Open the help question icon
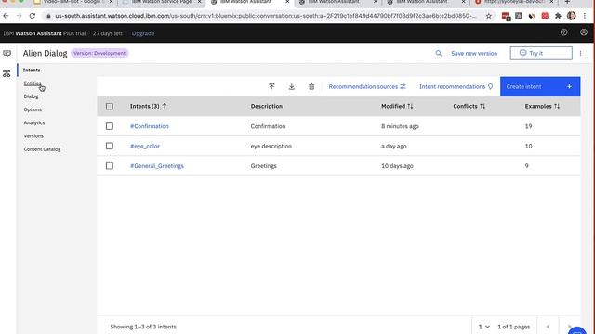The height and width of the screenshot is (334, 595). point(564,32)
